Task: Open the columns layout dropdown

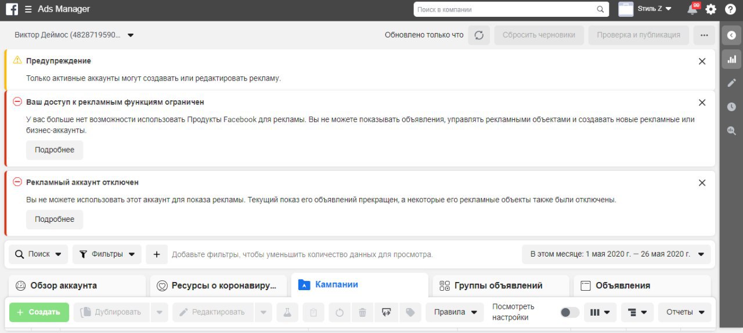Action: [600, 312]
